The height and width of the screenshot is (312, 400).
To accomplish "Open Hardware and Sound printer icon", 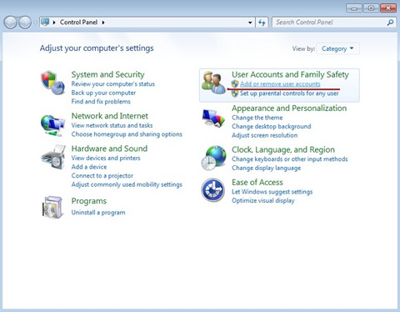I will click(53, 157).
